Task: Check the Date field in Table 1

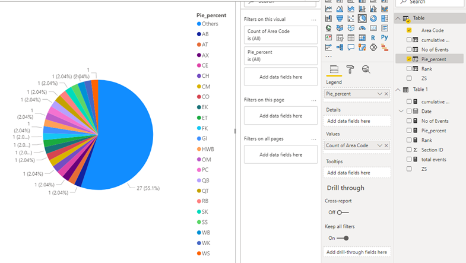Action: tap(409, 111)
